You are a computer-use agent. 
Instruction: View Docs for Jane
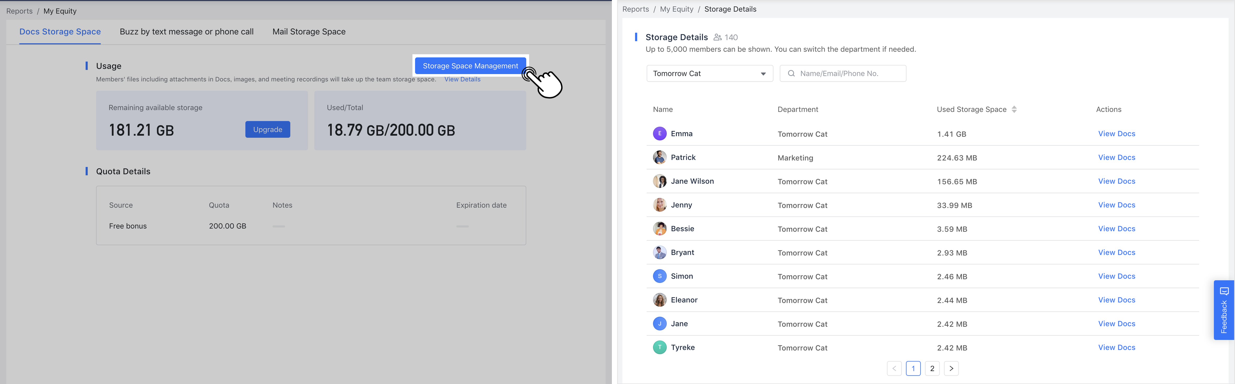[x=1116, y=323]
